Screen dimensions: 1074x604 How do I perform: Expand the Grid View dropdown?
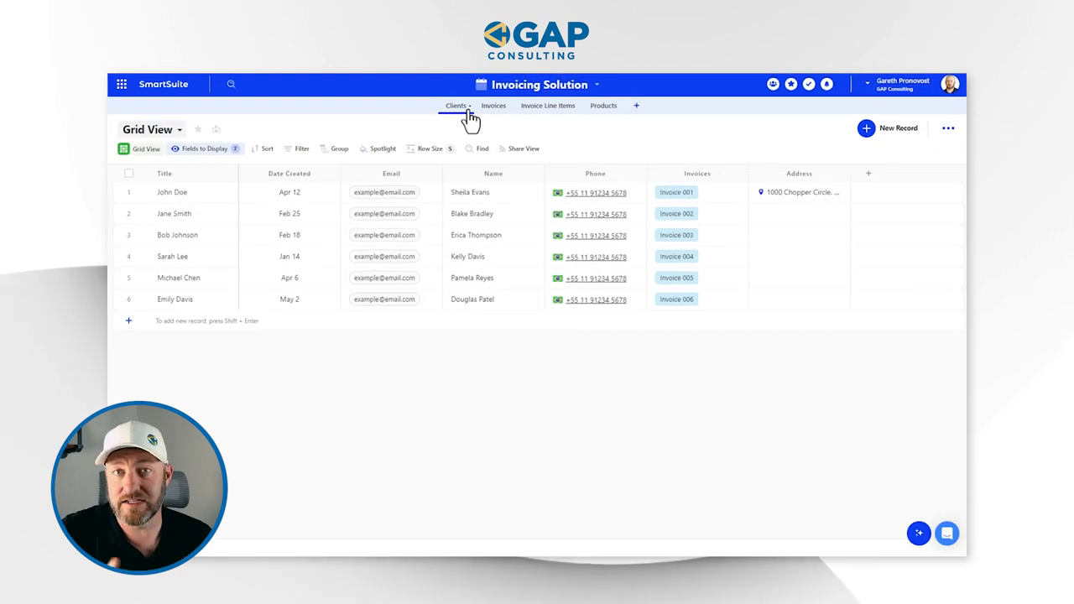click(180, 130)
